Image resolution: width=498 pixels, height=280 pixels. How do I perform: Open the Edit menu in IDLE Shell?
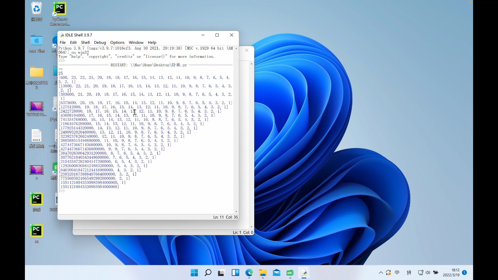[73, 43]
